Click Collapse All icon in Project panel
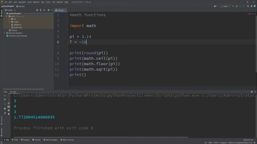 [44, 10]
